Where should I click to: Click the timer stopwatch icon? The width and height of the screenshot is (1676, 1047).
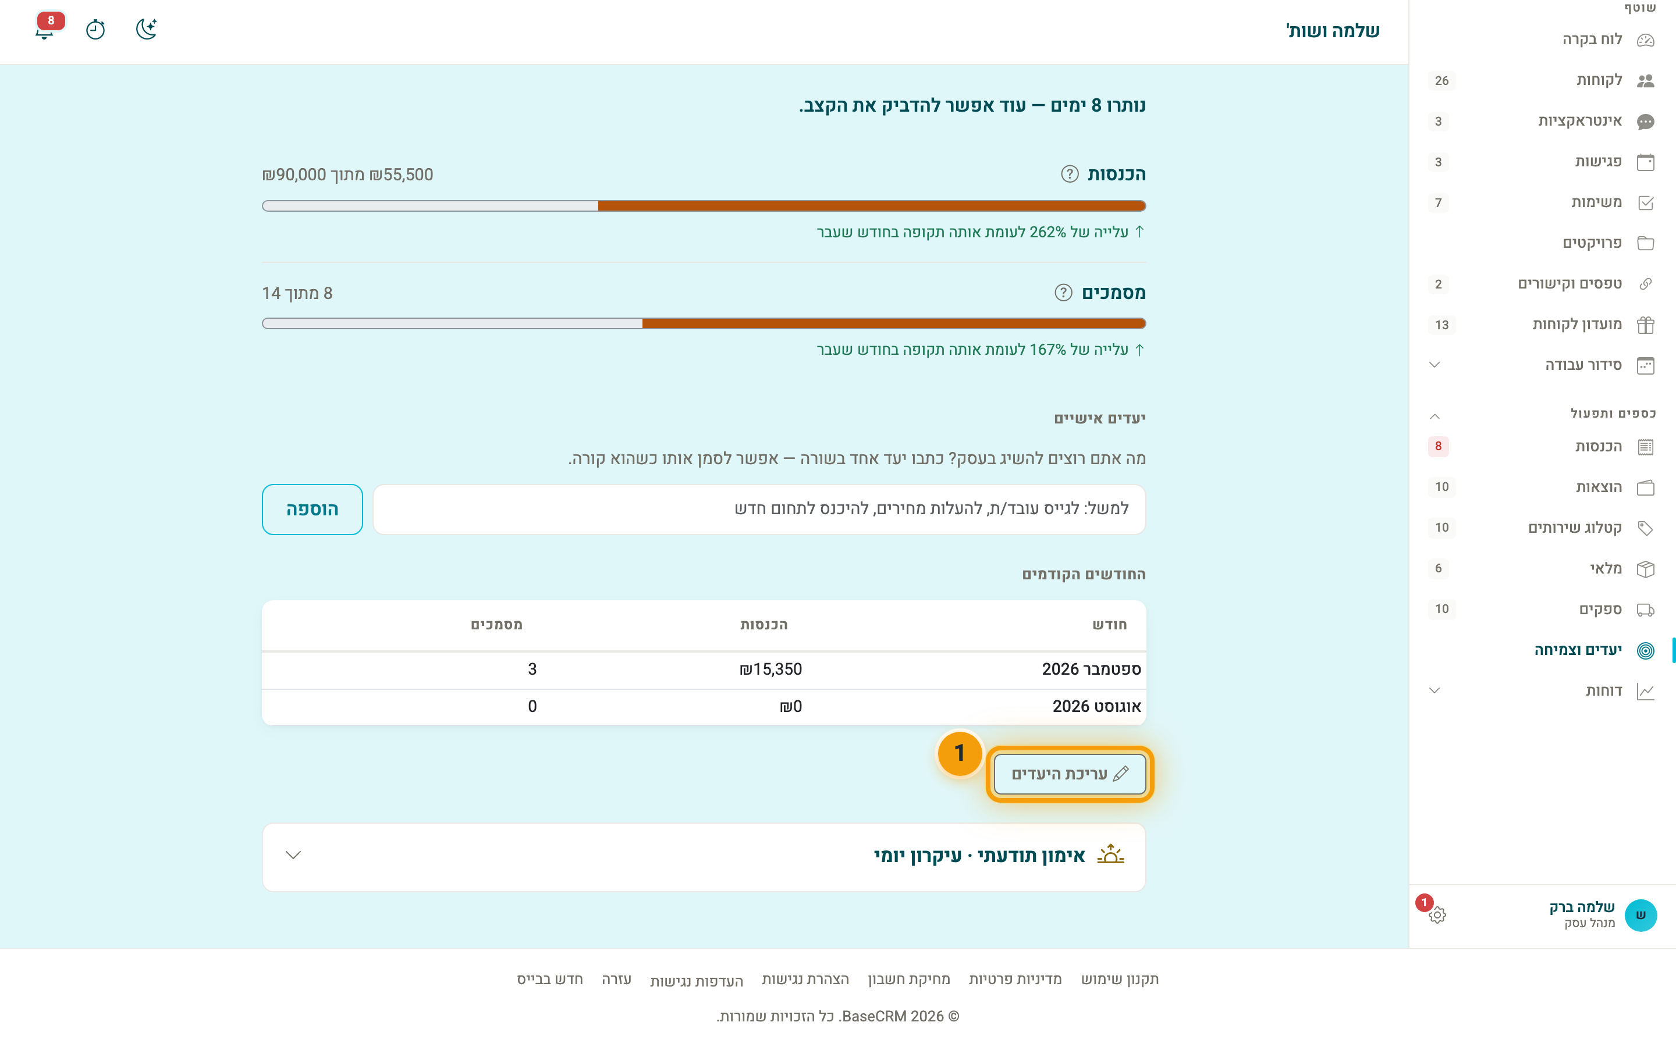click(x=95, y=29)
